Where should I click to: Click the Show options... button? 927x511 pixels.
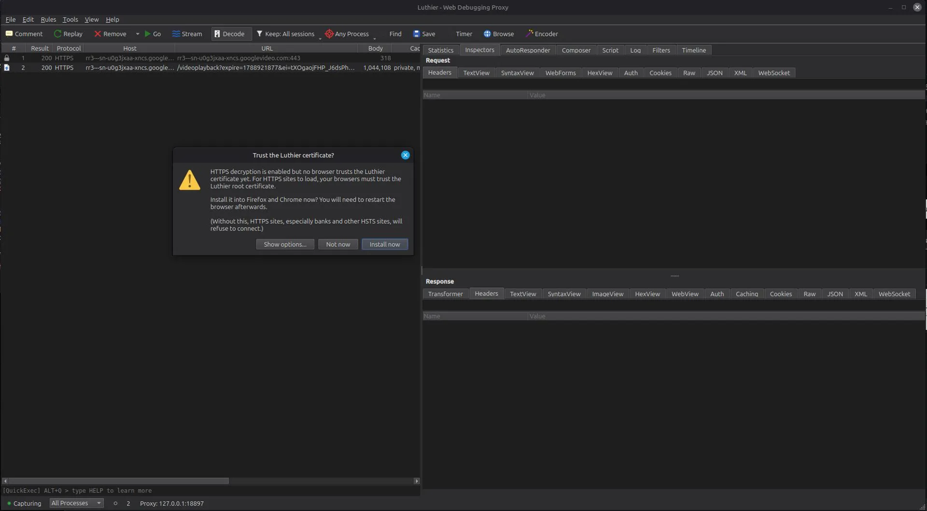[x=285, y=244]
